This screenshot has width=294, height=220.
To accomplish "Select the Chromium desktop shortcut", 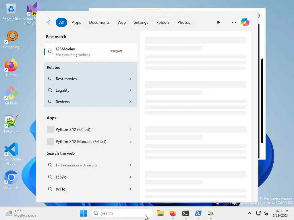I will pos(11,180).
